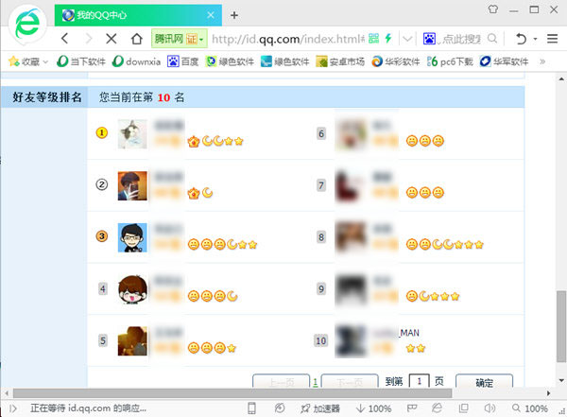The image size is (567, 417).
Task: Open 收藏 favorites dropdown
Action: 28,61
